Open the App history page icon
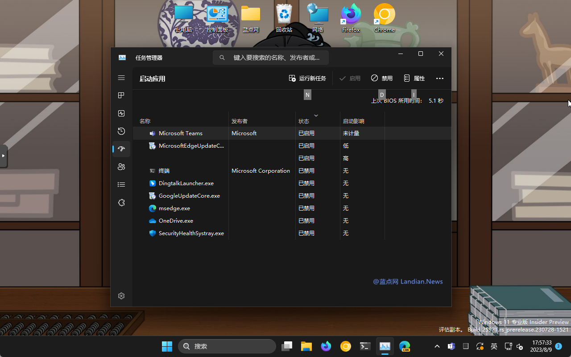This screenshot has width=571, height=357. 121,131
